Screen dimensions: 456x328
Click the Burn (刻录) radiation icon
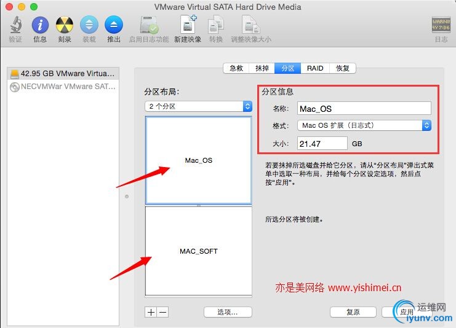(x=64, y=25)
